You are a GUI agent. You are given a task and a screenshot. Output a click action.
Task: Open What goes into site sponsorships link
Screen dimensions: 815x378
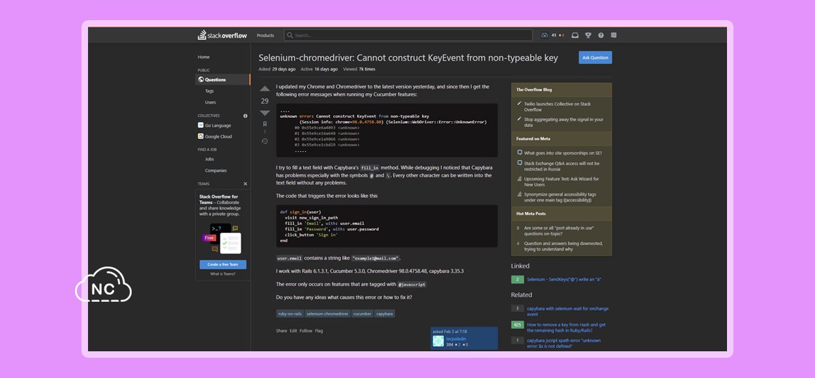coord(561,153)
